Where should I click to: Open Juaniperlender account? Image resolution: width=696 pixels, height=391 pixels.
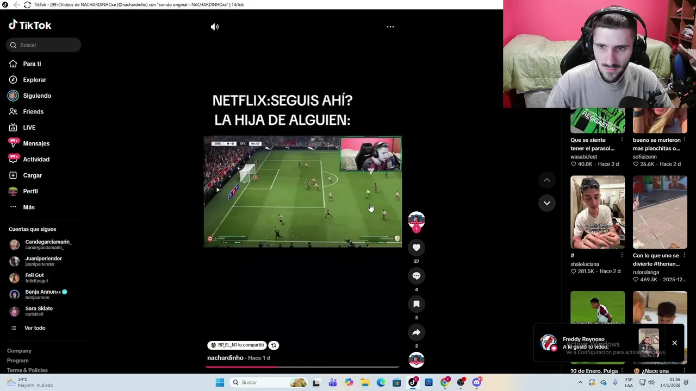coord(43,261)
